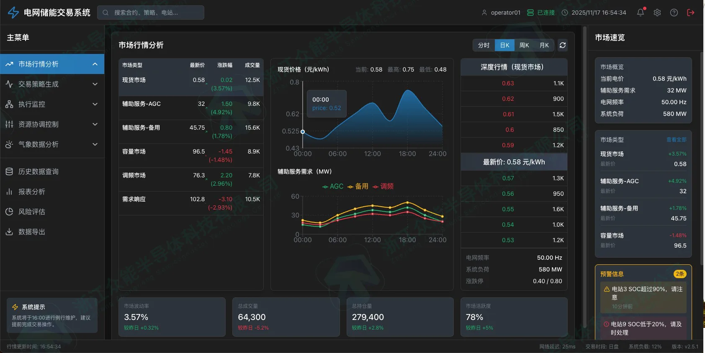Click the main content vertical scrollbar
Viewport: 705px width, 353px height.
pyautogui.click(x=584, y=176)
